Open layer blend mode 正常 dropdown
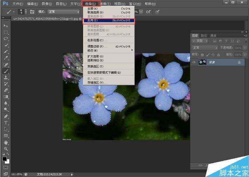This screenshot has height=177, width=249. point(205,48)
